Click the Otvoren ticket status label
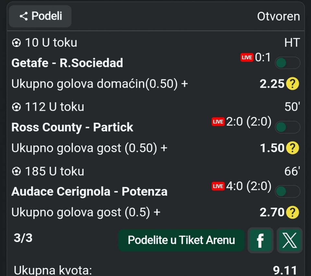 pyautogui.click(x=278, y=16)
